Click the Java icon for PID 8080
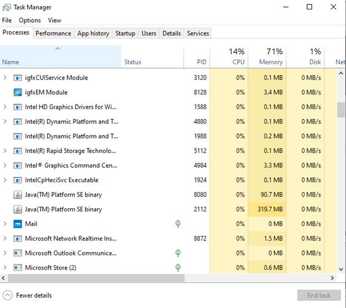Screen dimensions: 346x308 coord(18,194)
